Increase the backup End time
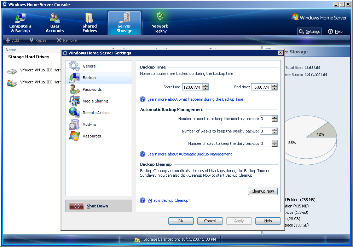 [x=274, y=86]
